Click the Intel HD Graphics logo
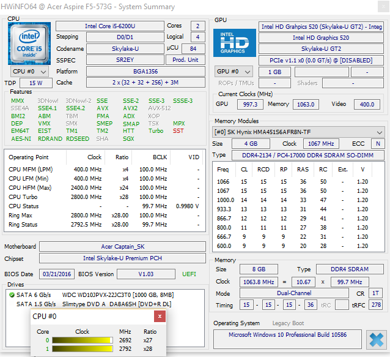Viewport: 390px width, 357px height. tap(235, 43)
